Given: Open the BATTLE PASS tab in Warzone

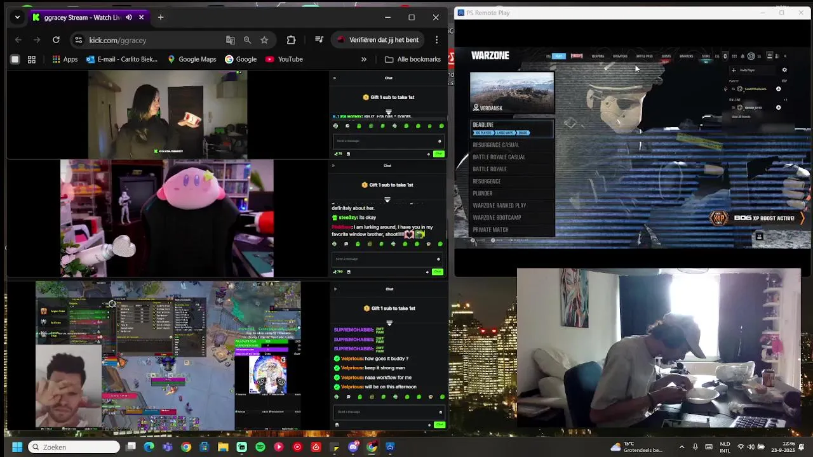Looking at the screenshot, I should [x=645, y=56].
